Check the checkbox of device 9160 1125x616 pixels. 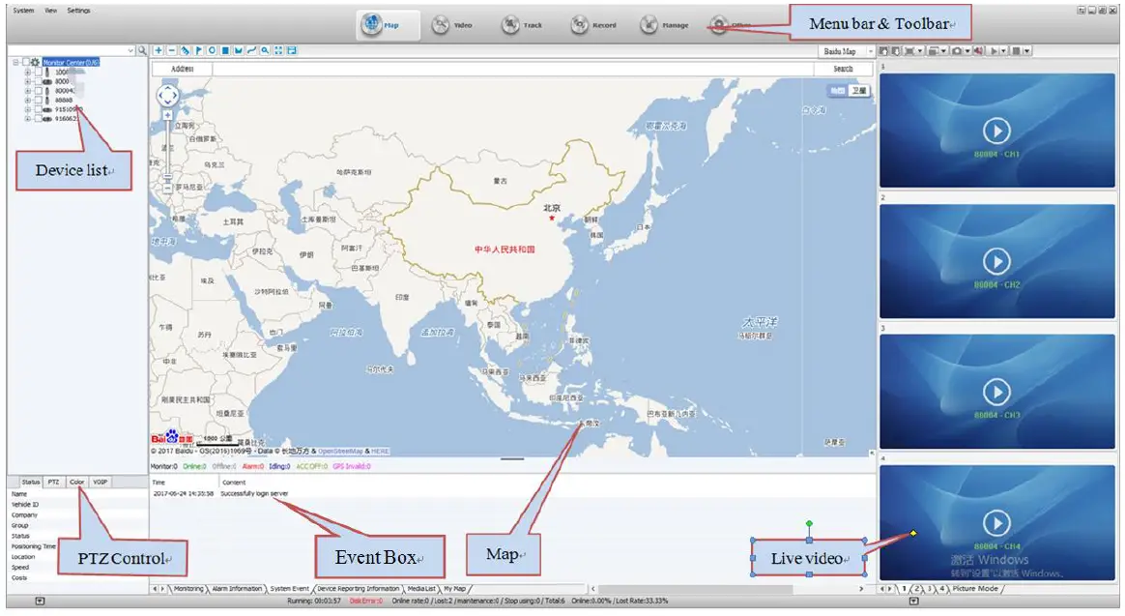pyautogui.click(x=38, y=118)
